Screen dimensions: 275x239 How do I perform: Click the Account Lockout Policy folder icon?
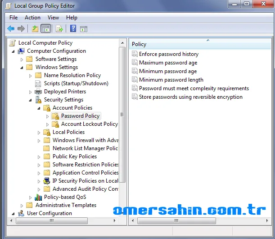[x=55, y=124]
